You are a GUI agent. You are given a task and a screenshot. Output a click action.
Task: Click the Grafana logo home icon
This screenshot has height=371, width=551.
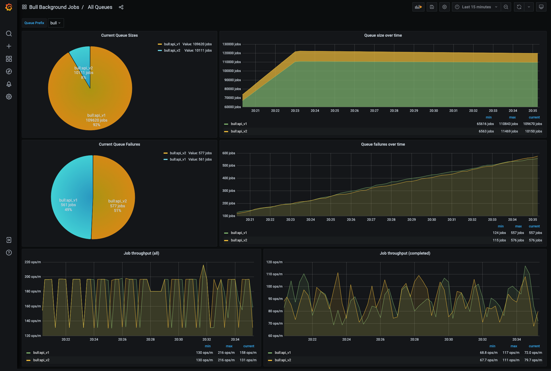tap(9, 7)
